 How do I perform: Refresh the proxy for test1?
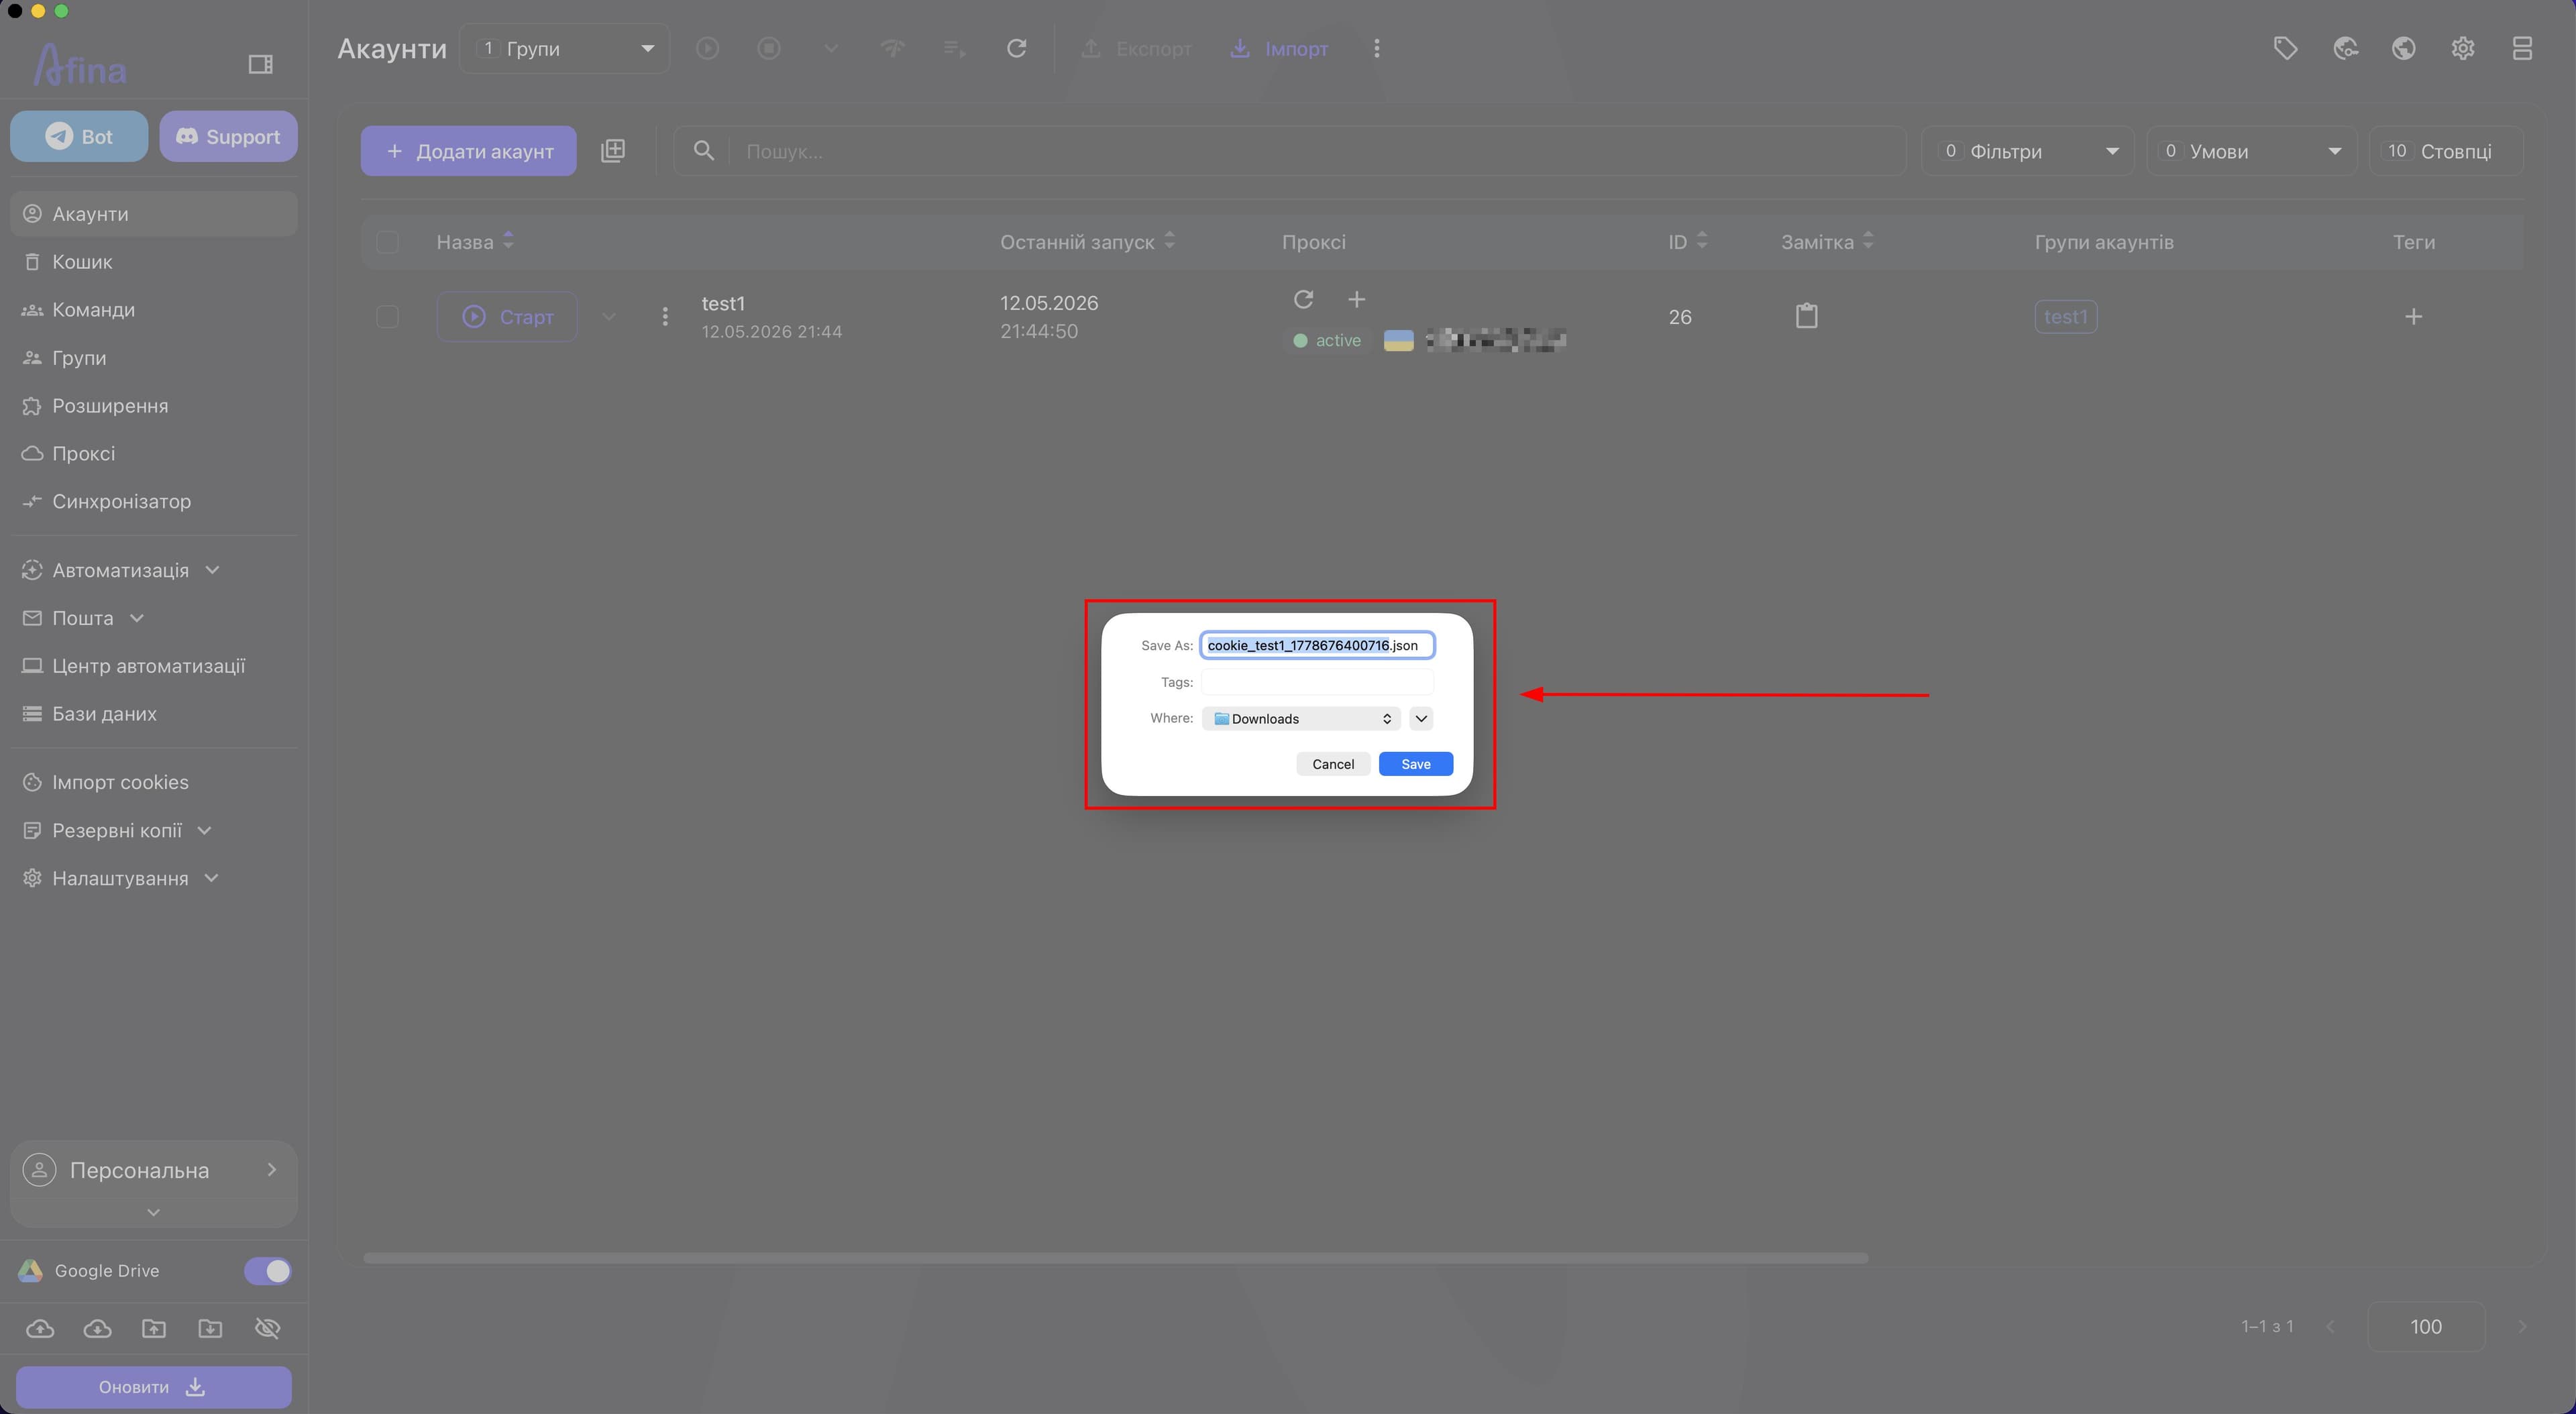click(x=1303, y=299)
